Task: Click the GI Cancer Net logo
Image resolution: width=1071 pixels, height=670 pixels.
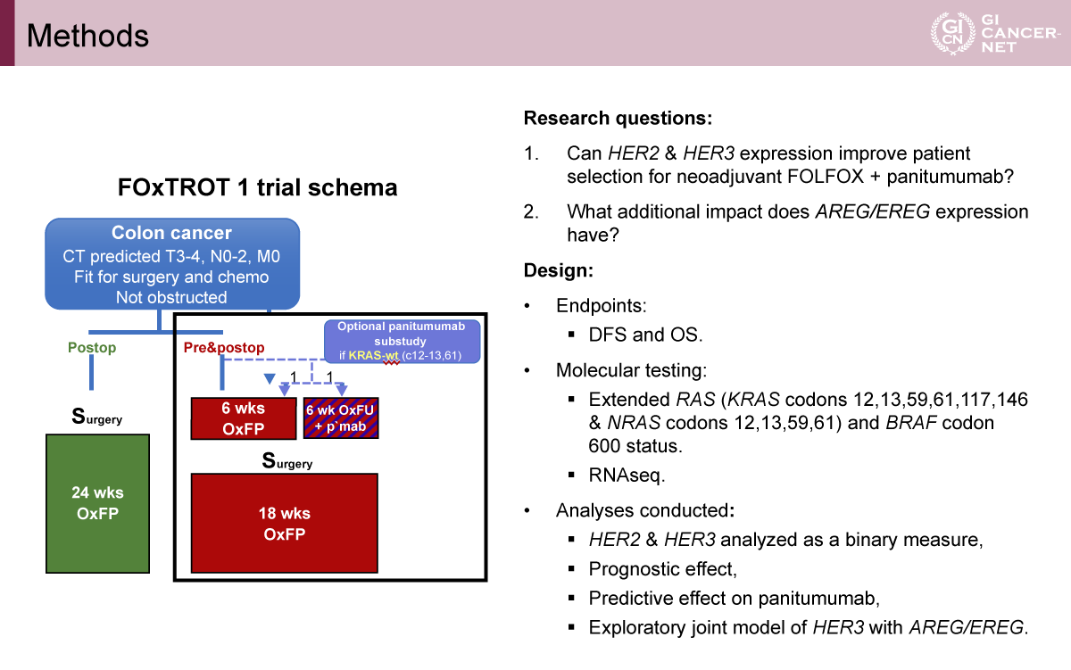Action: pyautogui.click(x=994, y=33)
